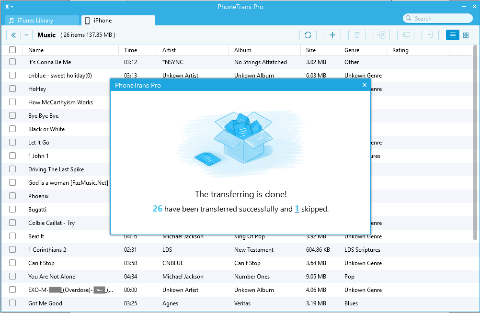Open the category dropdown next to back arrows
The image size is (480, 313).
pyautogui.click(x=26, y=35)
